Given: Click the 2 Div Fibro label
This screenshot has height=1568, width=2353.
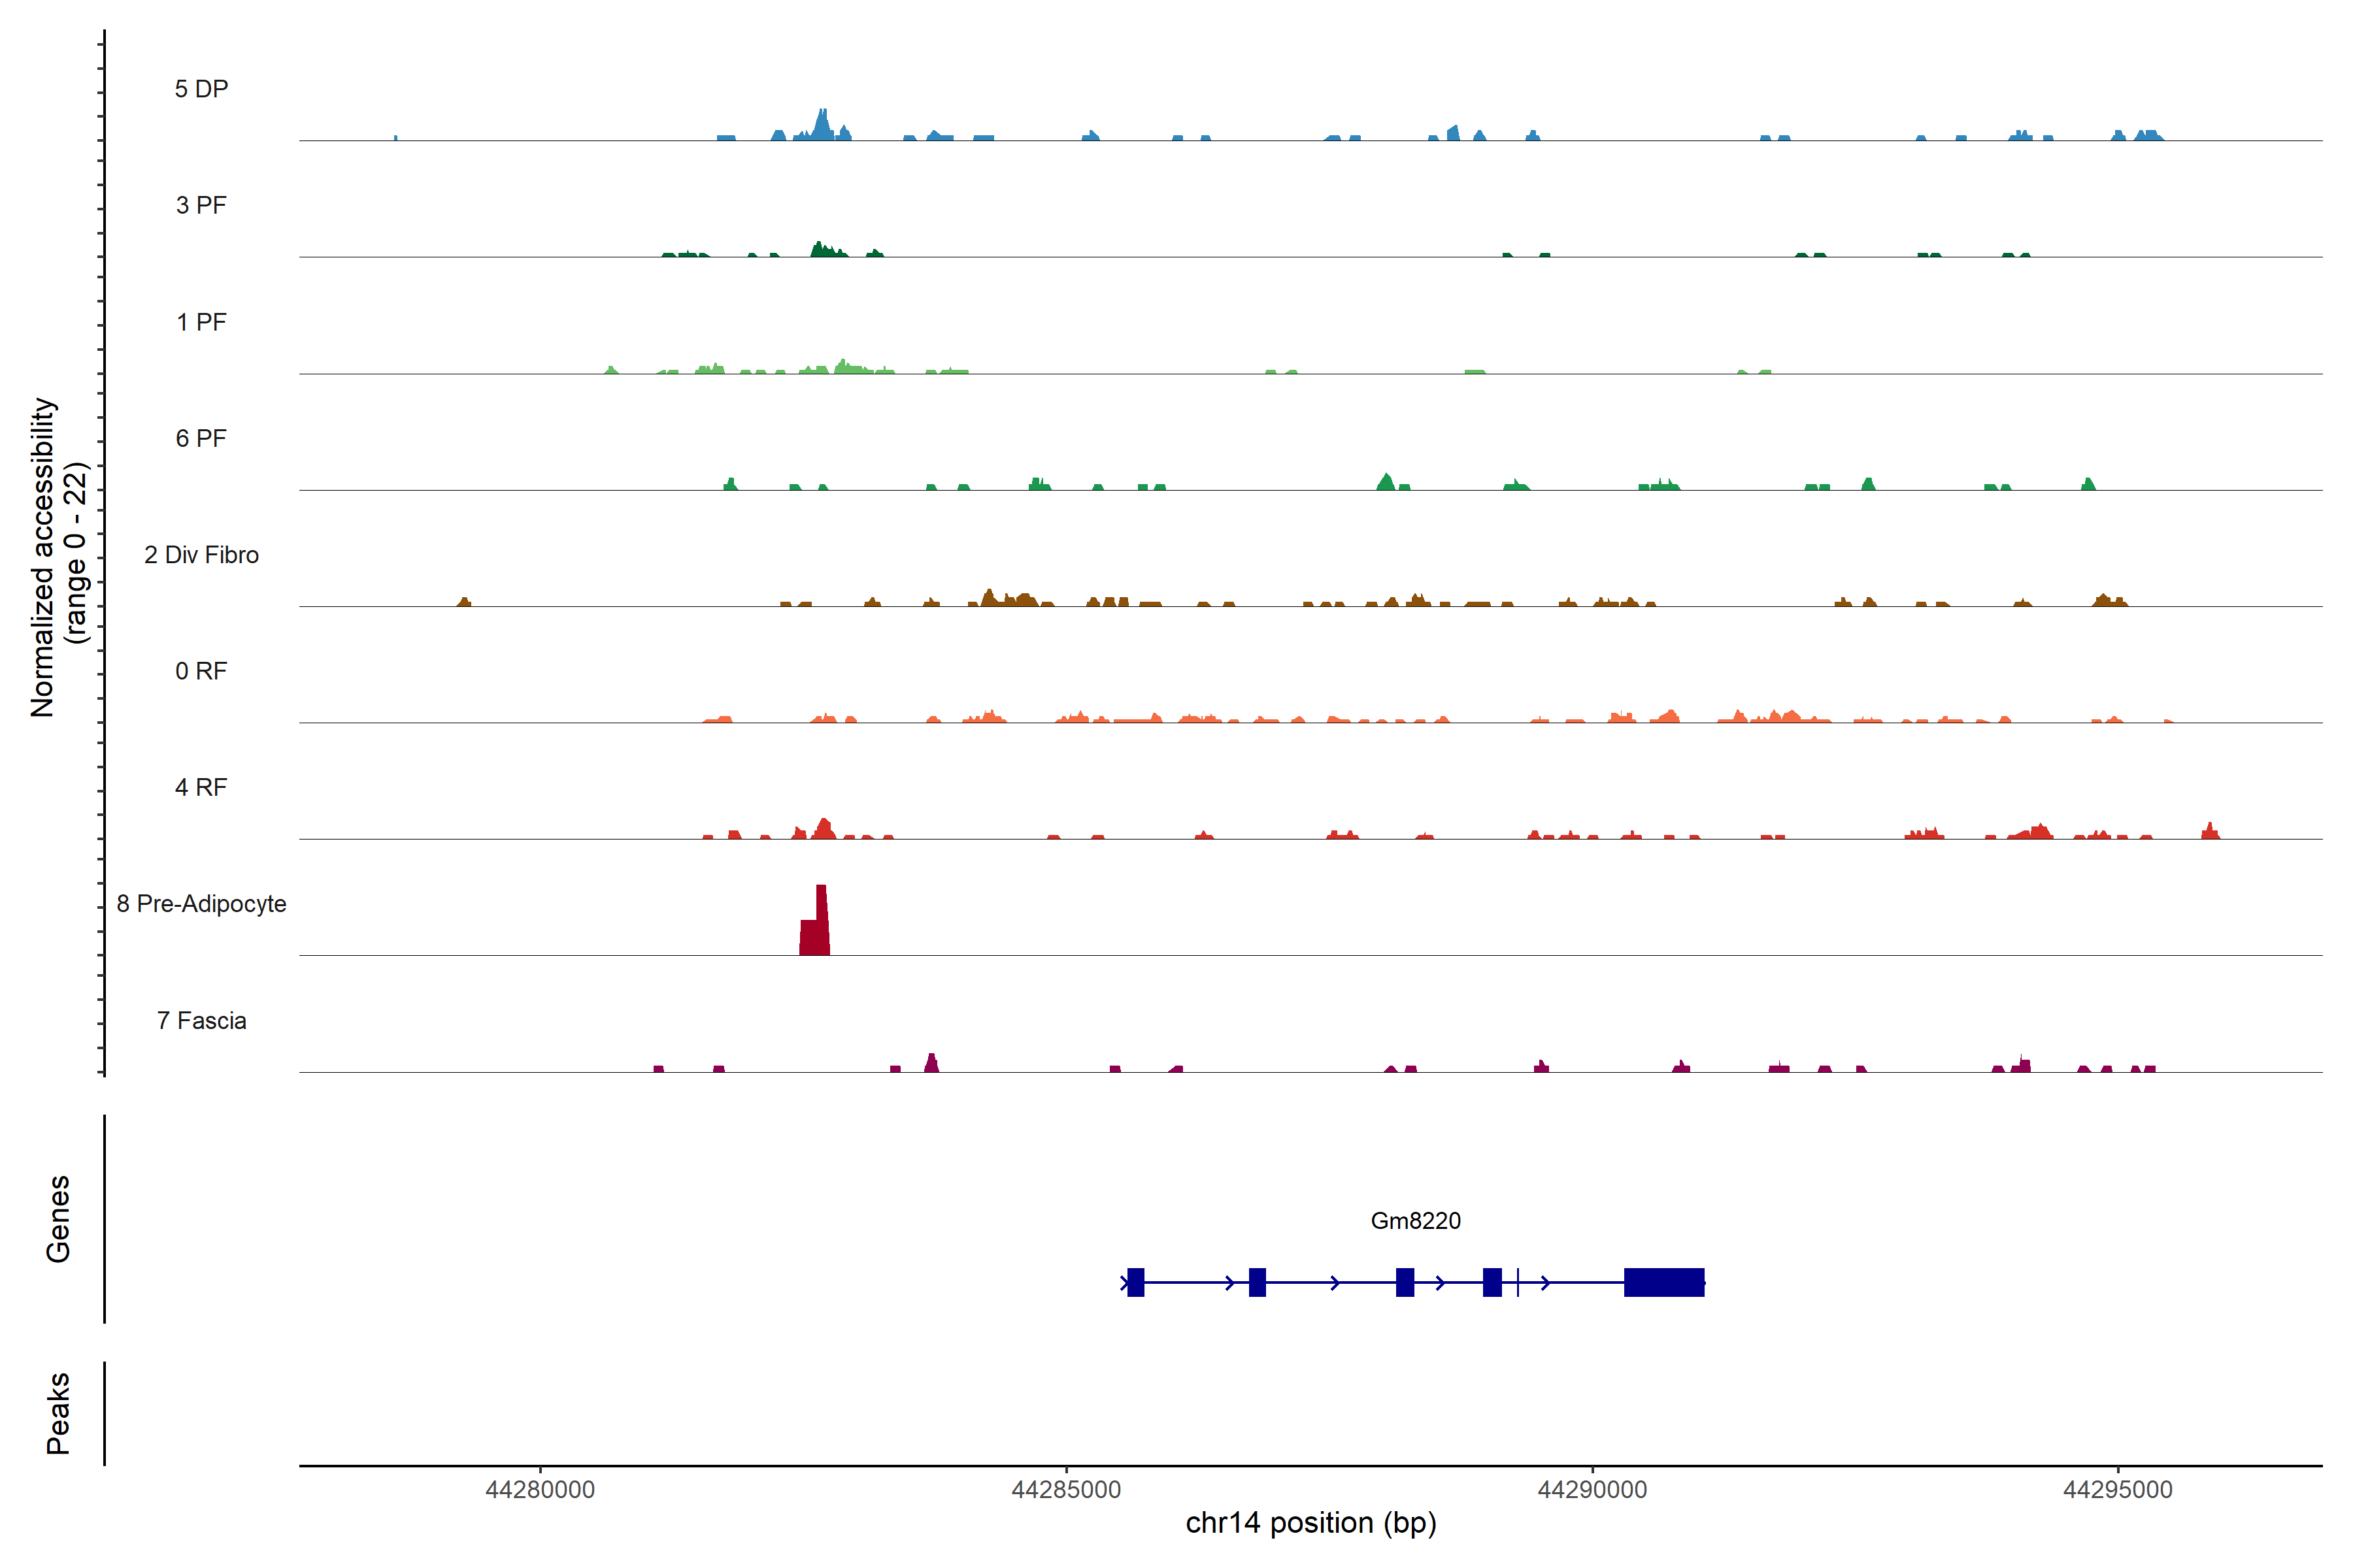Looking at the screenshot, I should [201, 555].
